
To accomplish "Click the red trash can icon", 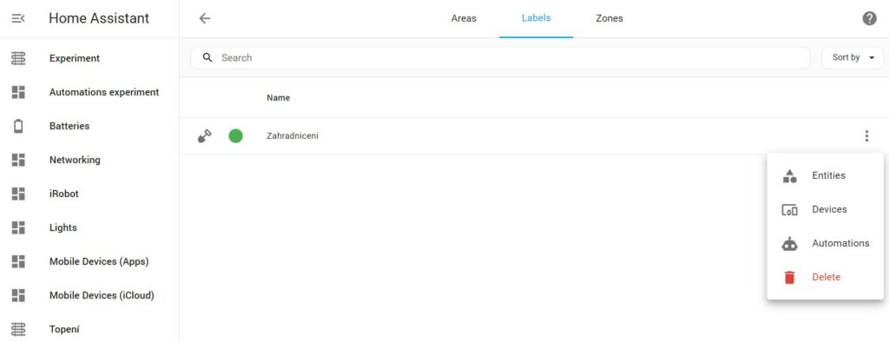I will click(x=789, y=278).
